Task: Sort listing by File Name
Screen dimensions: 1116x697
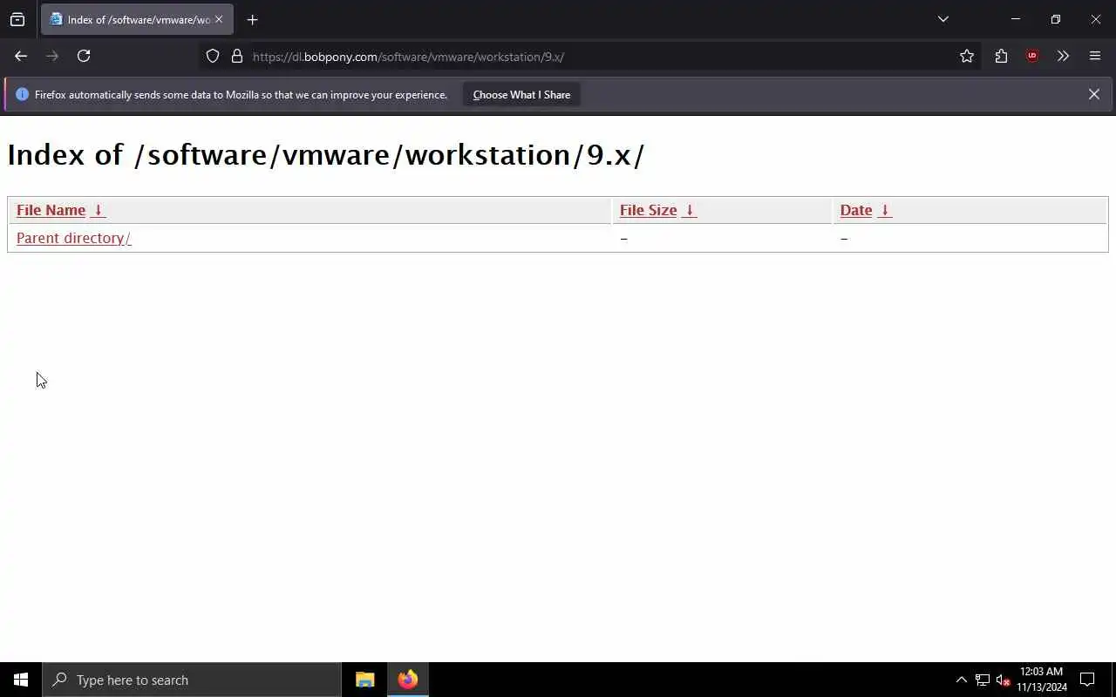Action: click(x=51, y=210)
